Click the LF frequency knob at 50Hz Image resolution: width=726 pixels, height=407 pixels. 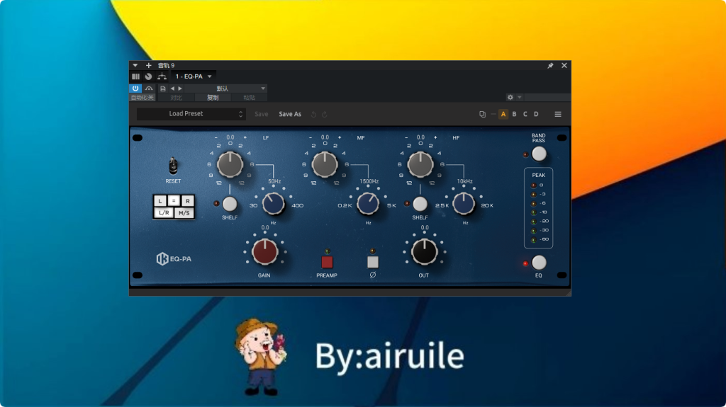coord(273,204)
